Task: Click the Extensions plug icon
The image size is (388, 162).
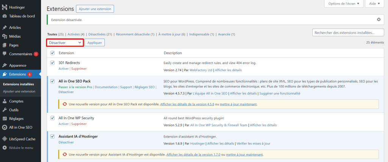Action: (5, 74)
